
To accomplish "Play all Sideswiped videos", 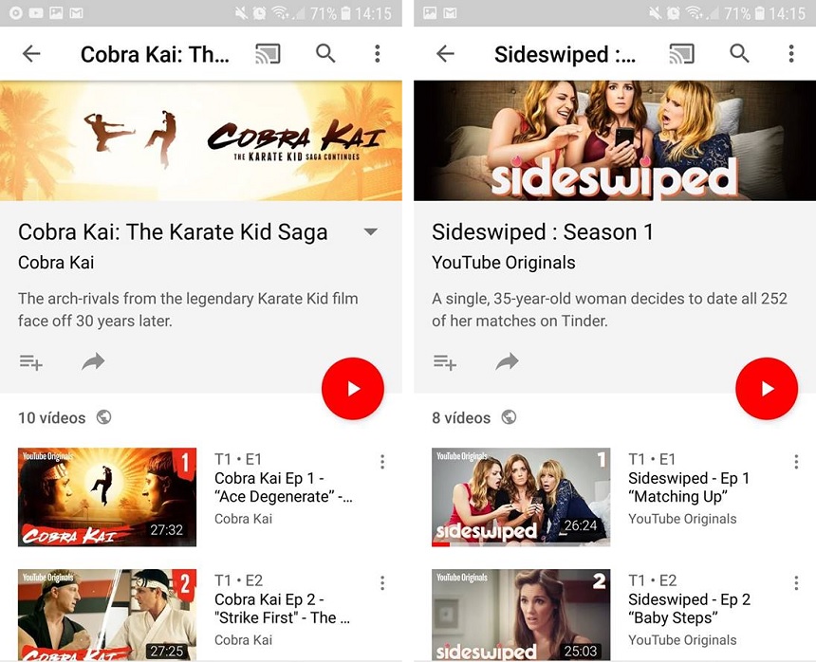I will pyautogui.click(x=767, y=389).
